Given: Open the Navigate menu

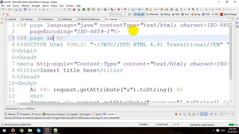Looking at the screenshot, I should click(x=36, y=6).
